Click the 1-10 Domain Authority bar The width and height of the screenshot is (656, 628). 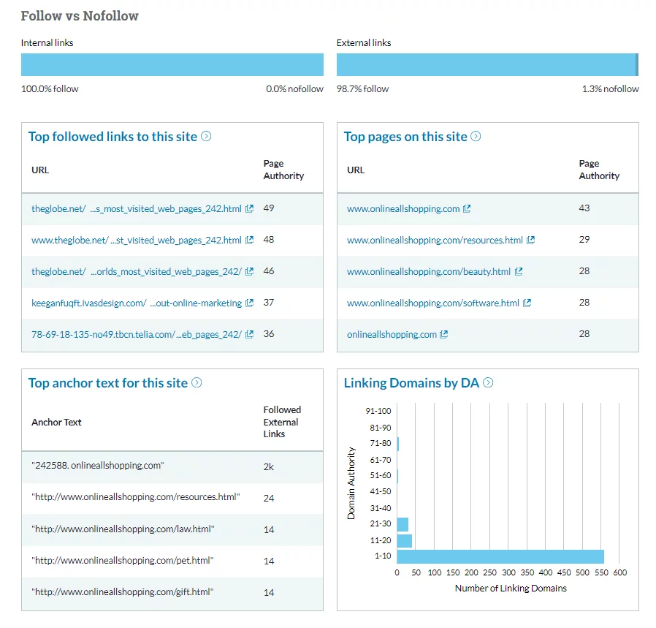click(x=500, y=556)
